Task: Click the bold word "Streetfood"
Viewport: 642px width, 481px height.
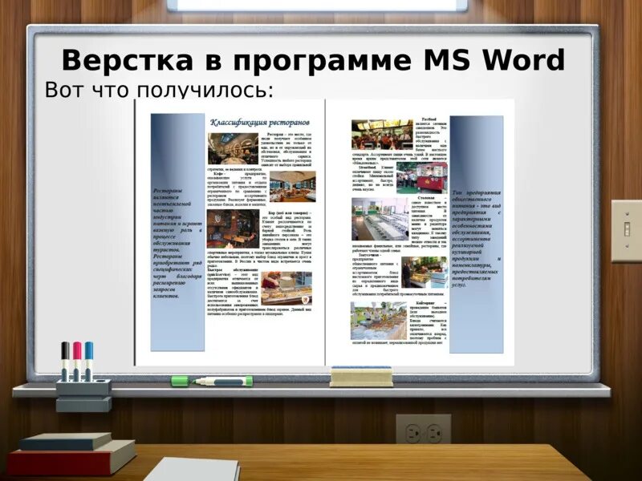Action: pos(368,168)
